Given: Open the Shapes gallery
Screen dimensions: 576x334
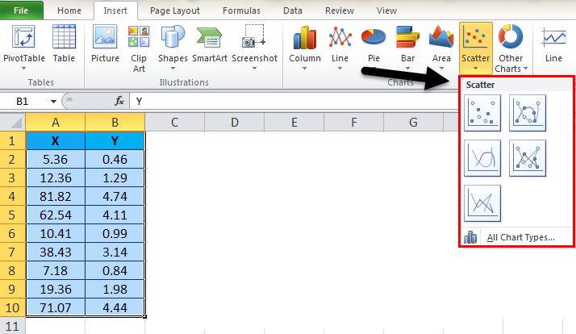Looking at the screenshot, I should (x=173, y=46).
